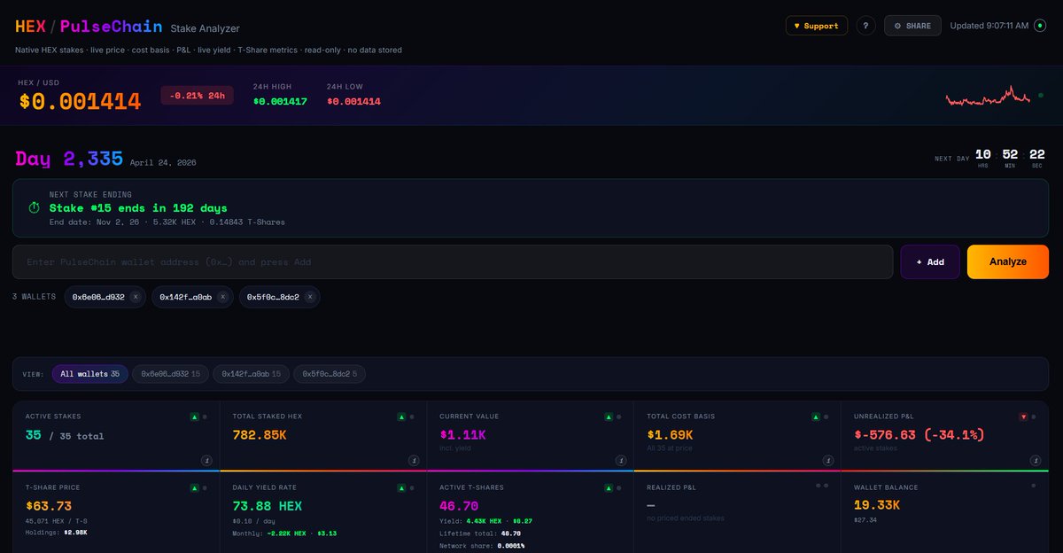Click the $1.11K current value
Image resolution: width=1063 pixels, height=553 pixels.
point(462,435)
